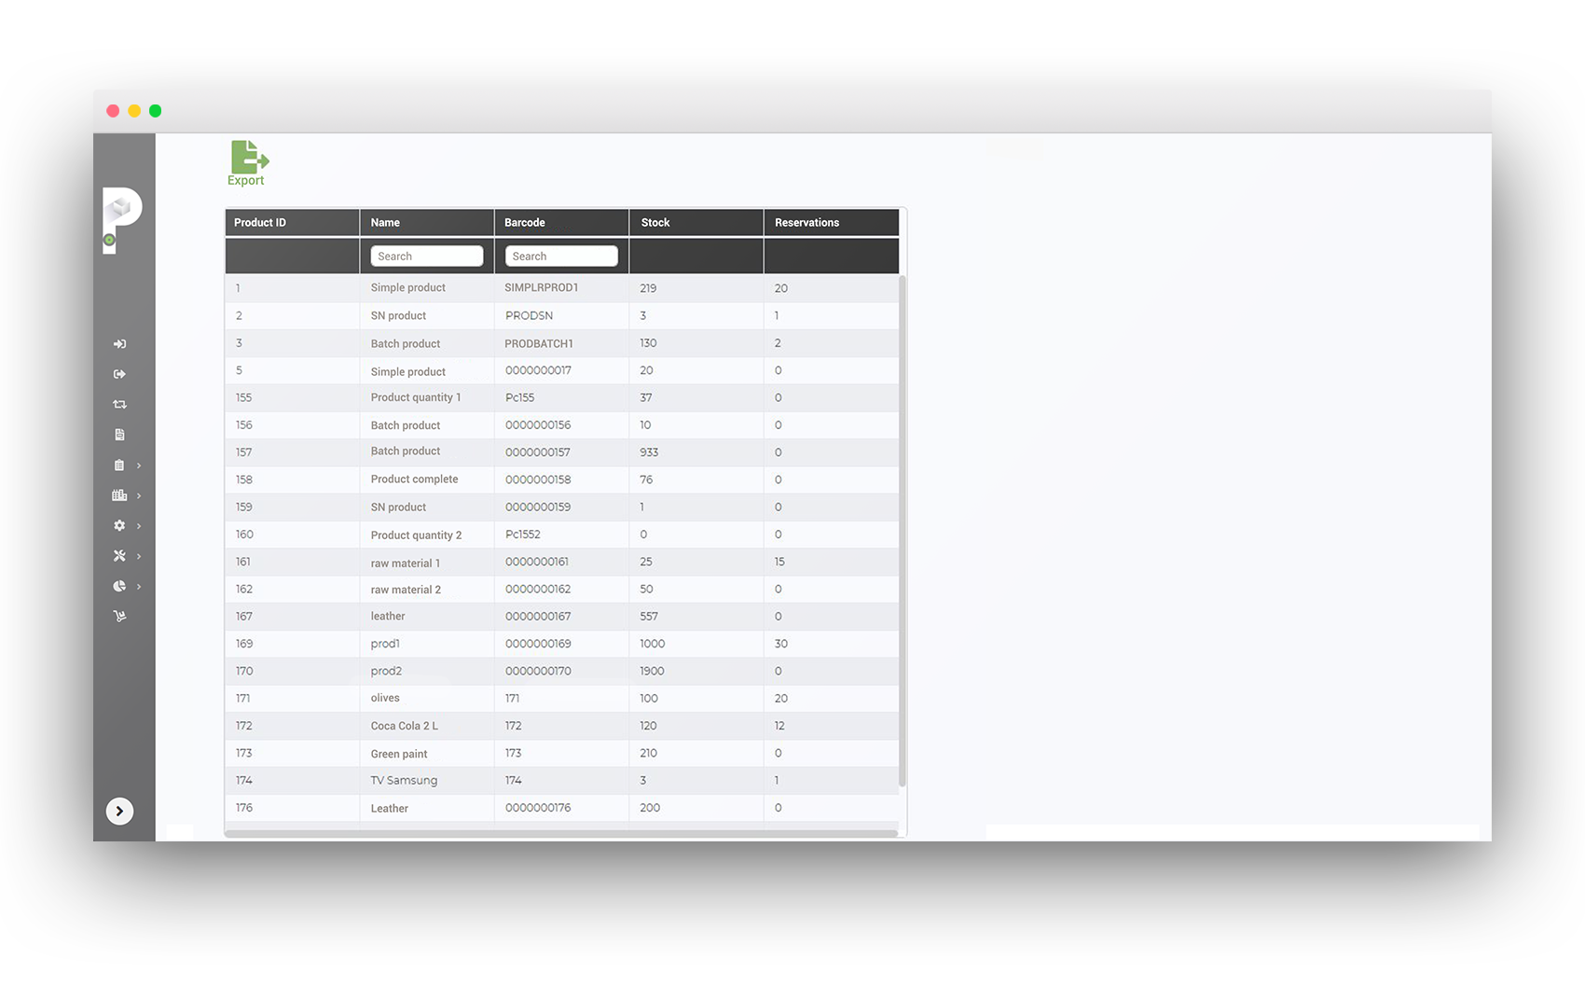The width and height of the screenshot is (1585, 986).
Task: Expand the sidebar with round arrow button
Action: tap(119, 812)
